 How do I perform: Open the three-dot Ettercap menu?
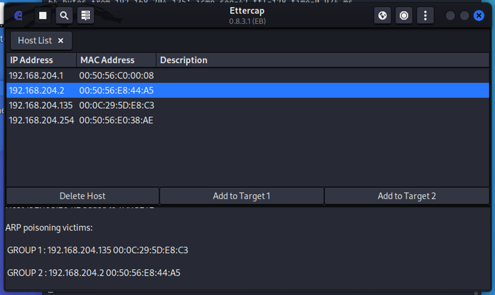(425, 15)
